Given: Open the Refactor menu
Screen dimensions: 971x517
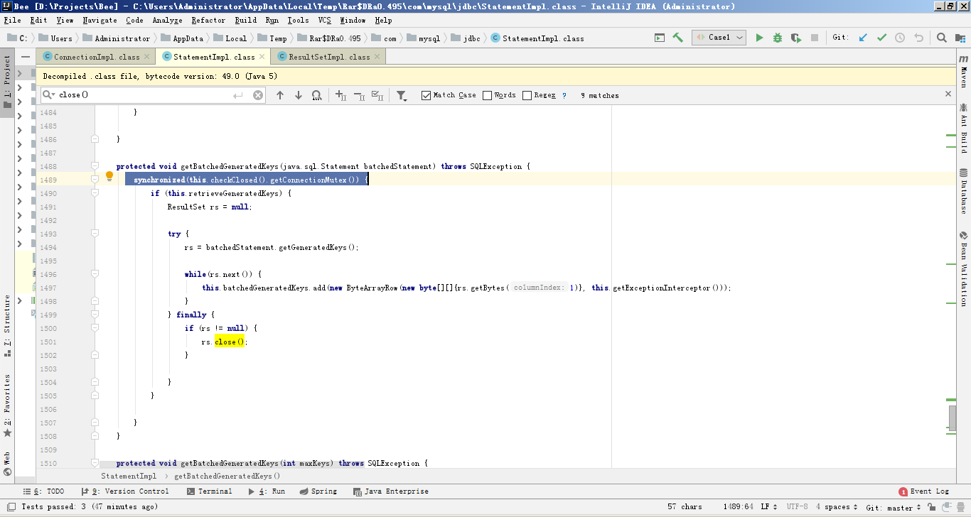Looking at the screenshot, I should coord(208,21).
